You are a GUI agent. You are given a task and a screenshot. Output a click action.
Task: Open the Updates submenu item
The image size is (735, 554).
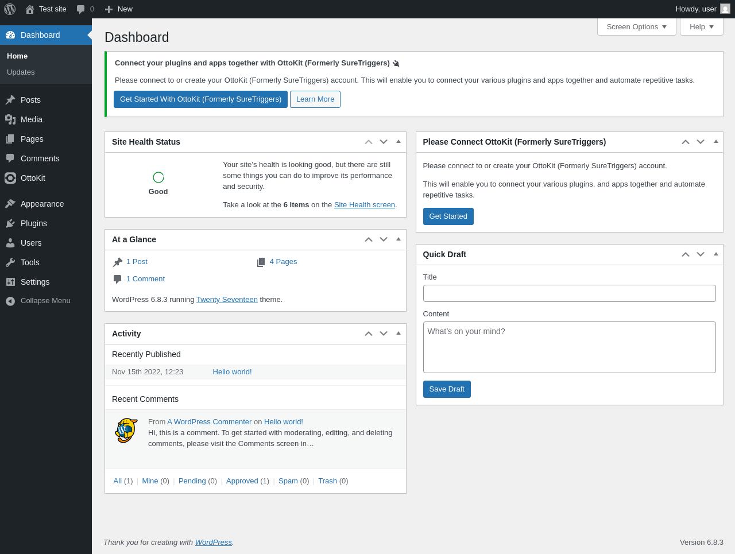[x=21, y=72]
